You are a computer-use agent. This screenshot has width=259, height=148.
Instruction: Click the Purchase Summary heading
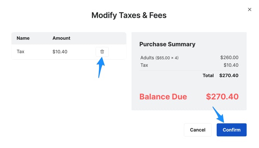(167, 44)
